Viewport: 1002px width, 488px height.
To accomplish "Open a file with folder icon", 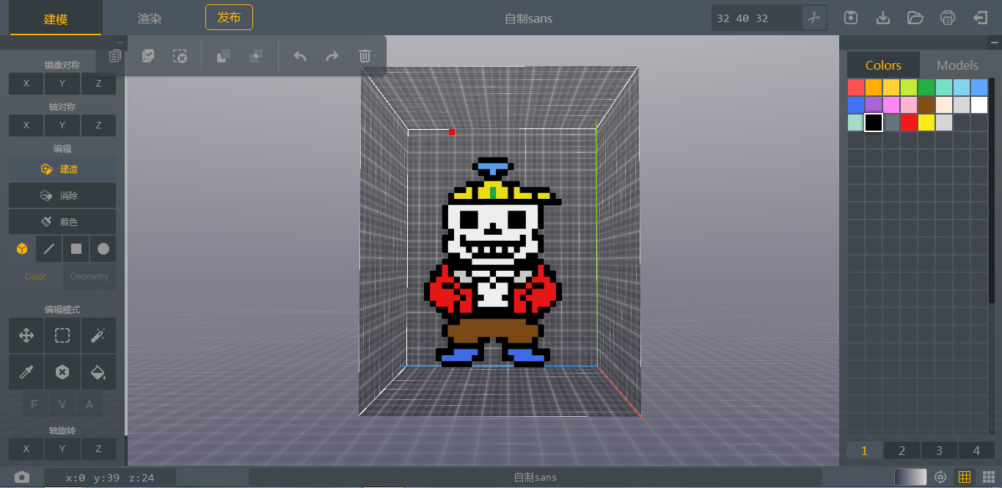I will click(915, 18).
